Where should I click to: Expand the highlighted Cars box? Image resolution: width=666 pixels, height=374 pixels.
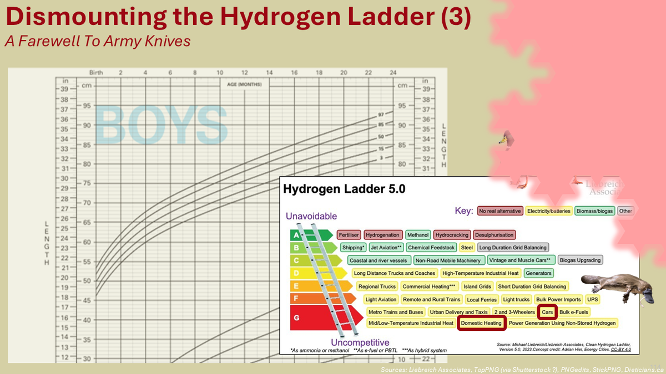[547, 312]
